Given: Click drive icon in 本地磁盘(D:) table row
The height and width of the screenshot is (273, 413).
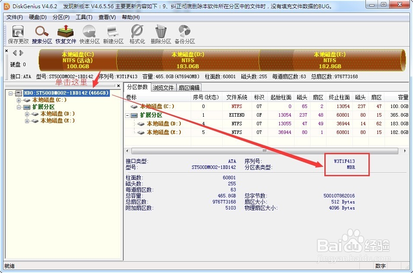Looking at the screenshot, I should pyautogui.click(x=141, y=124).
